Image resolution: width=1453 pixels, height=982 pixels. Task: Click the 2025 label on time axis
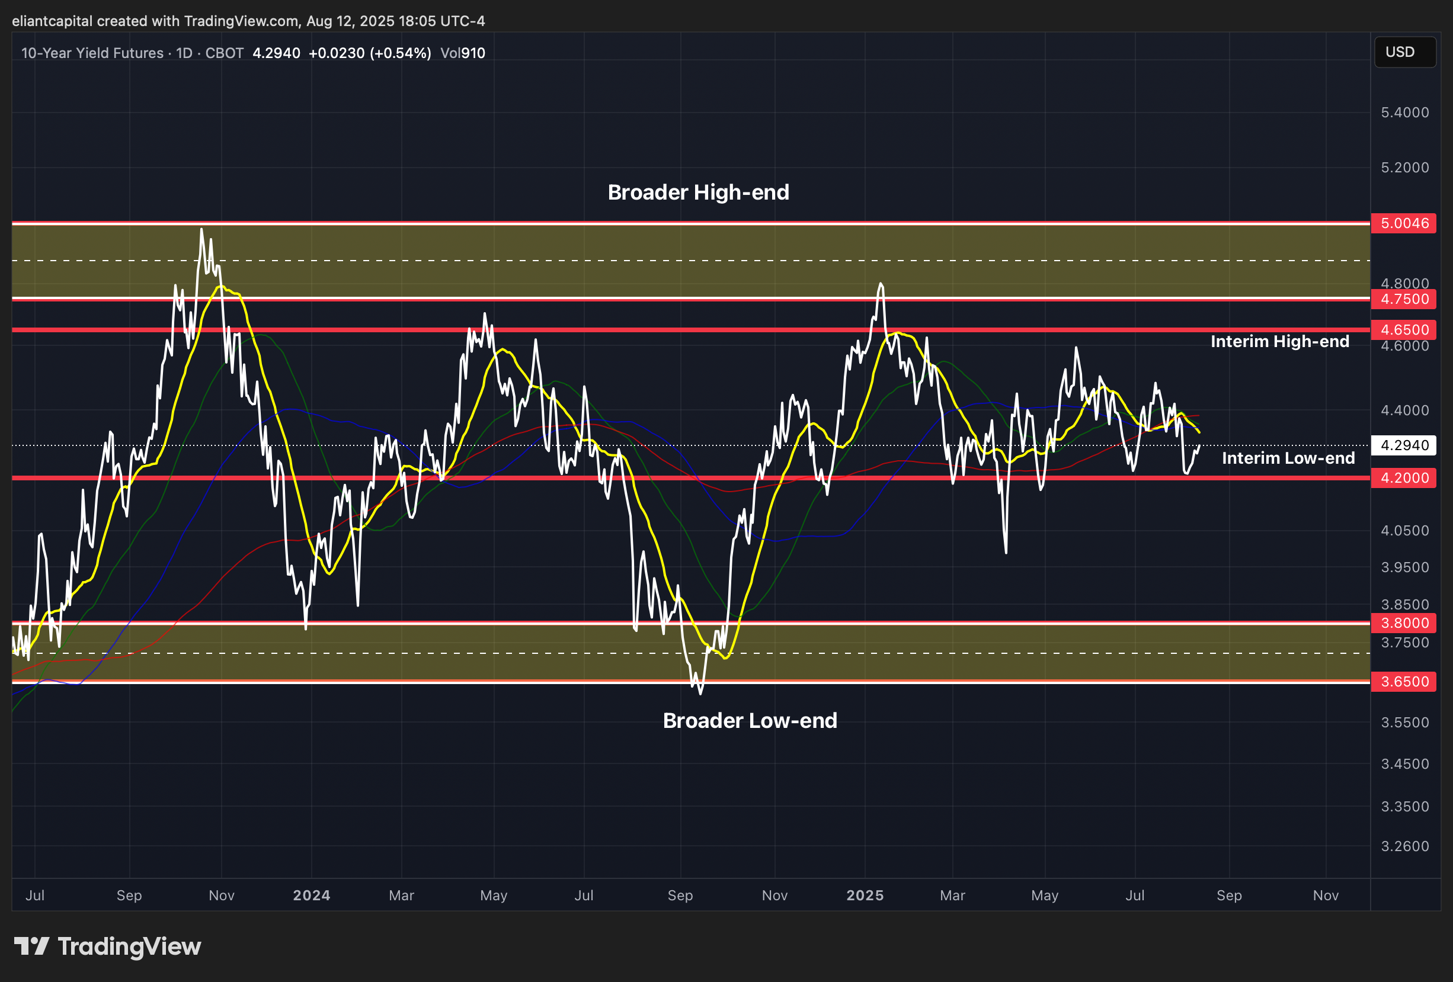pos(865,895)
